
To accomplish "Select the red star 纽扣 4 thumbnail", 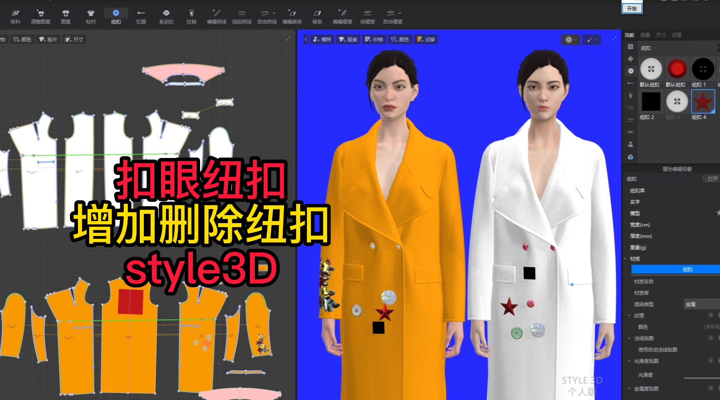I will tap(703, 101).
